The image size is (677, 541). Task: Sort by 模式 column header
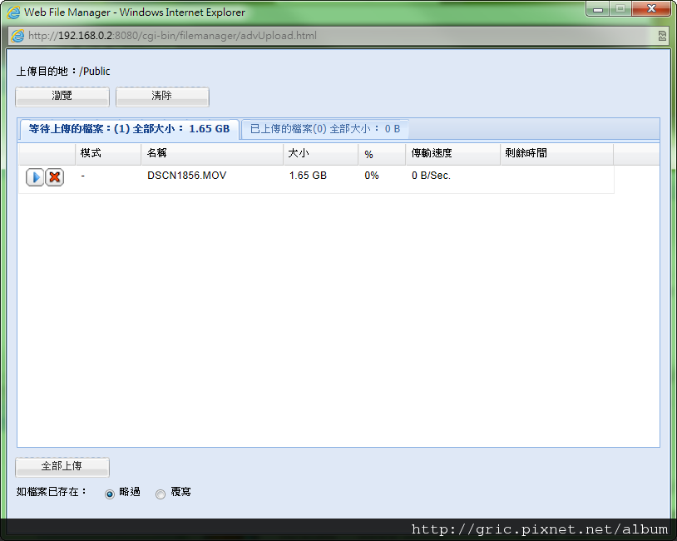click(x=108, y=154)
